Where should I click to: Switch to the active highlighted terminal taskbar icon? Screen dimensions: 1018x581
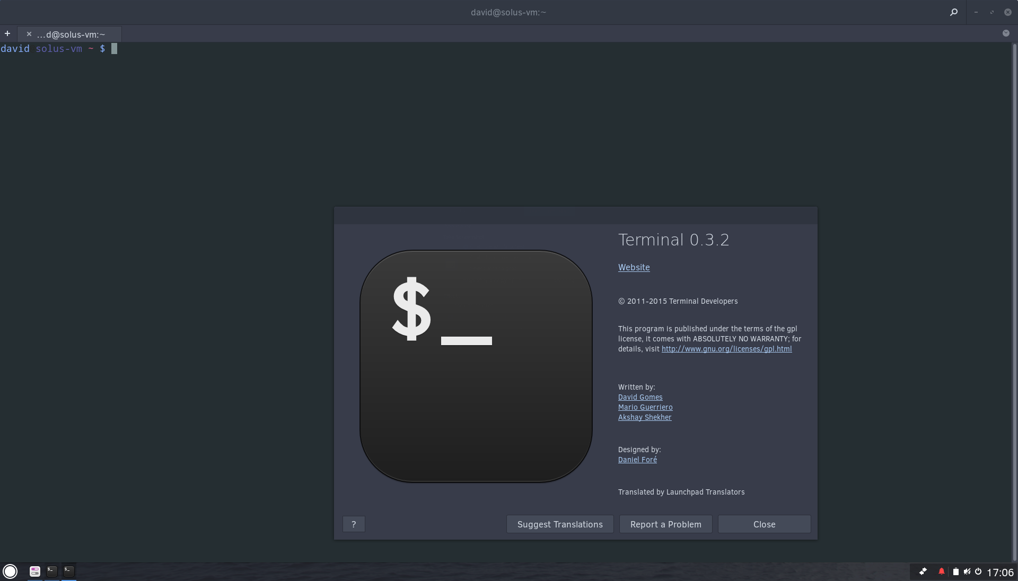click(69, 571)
